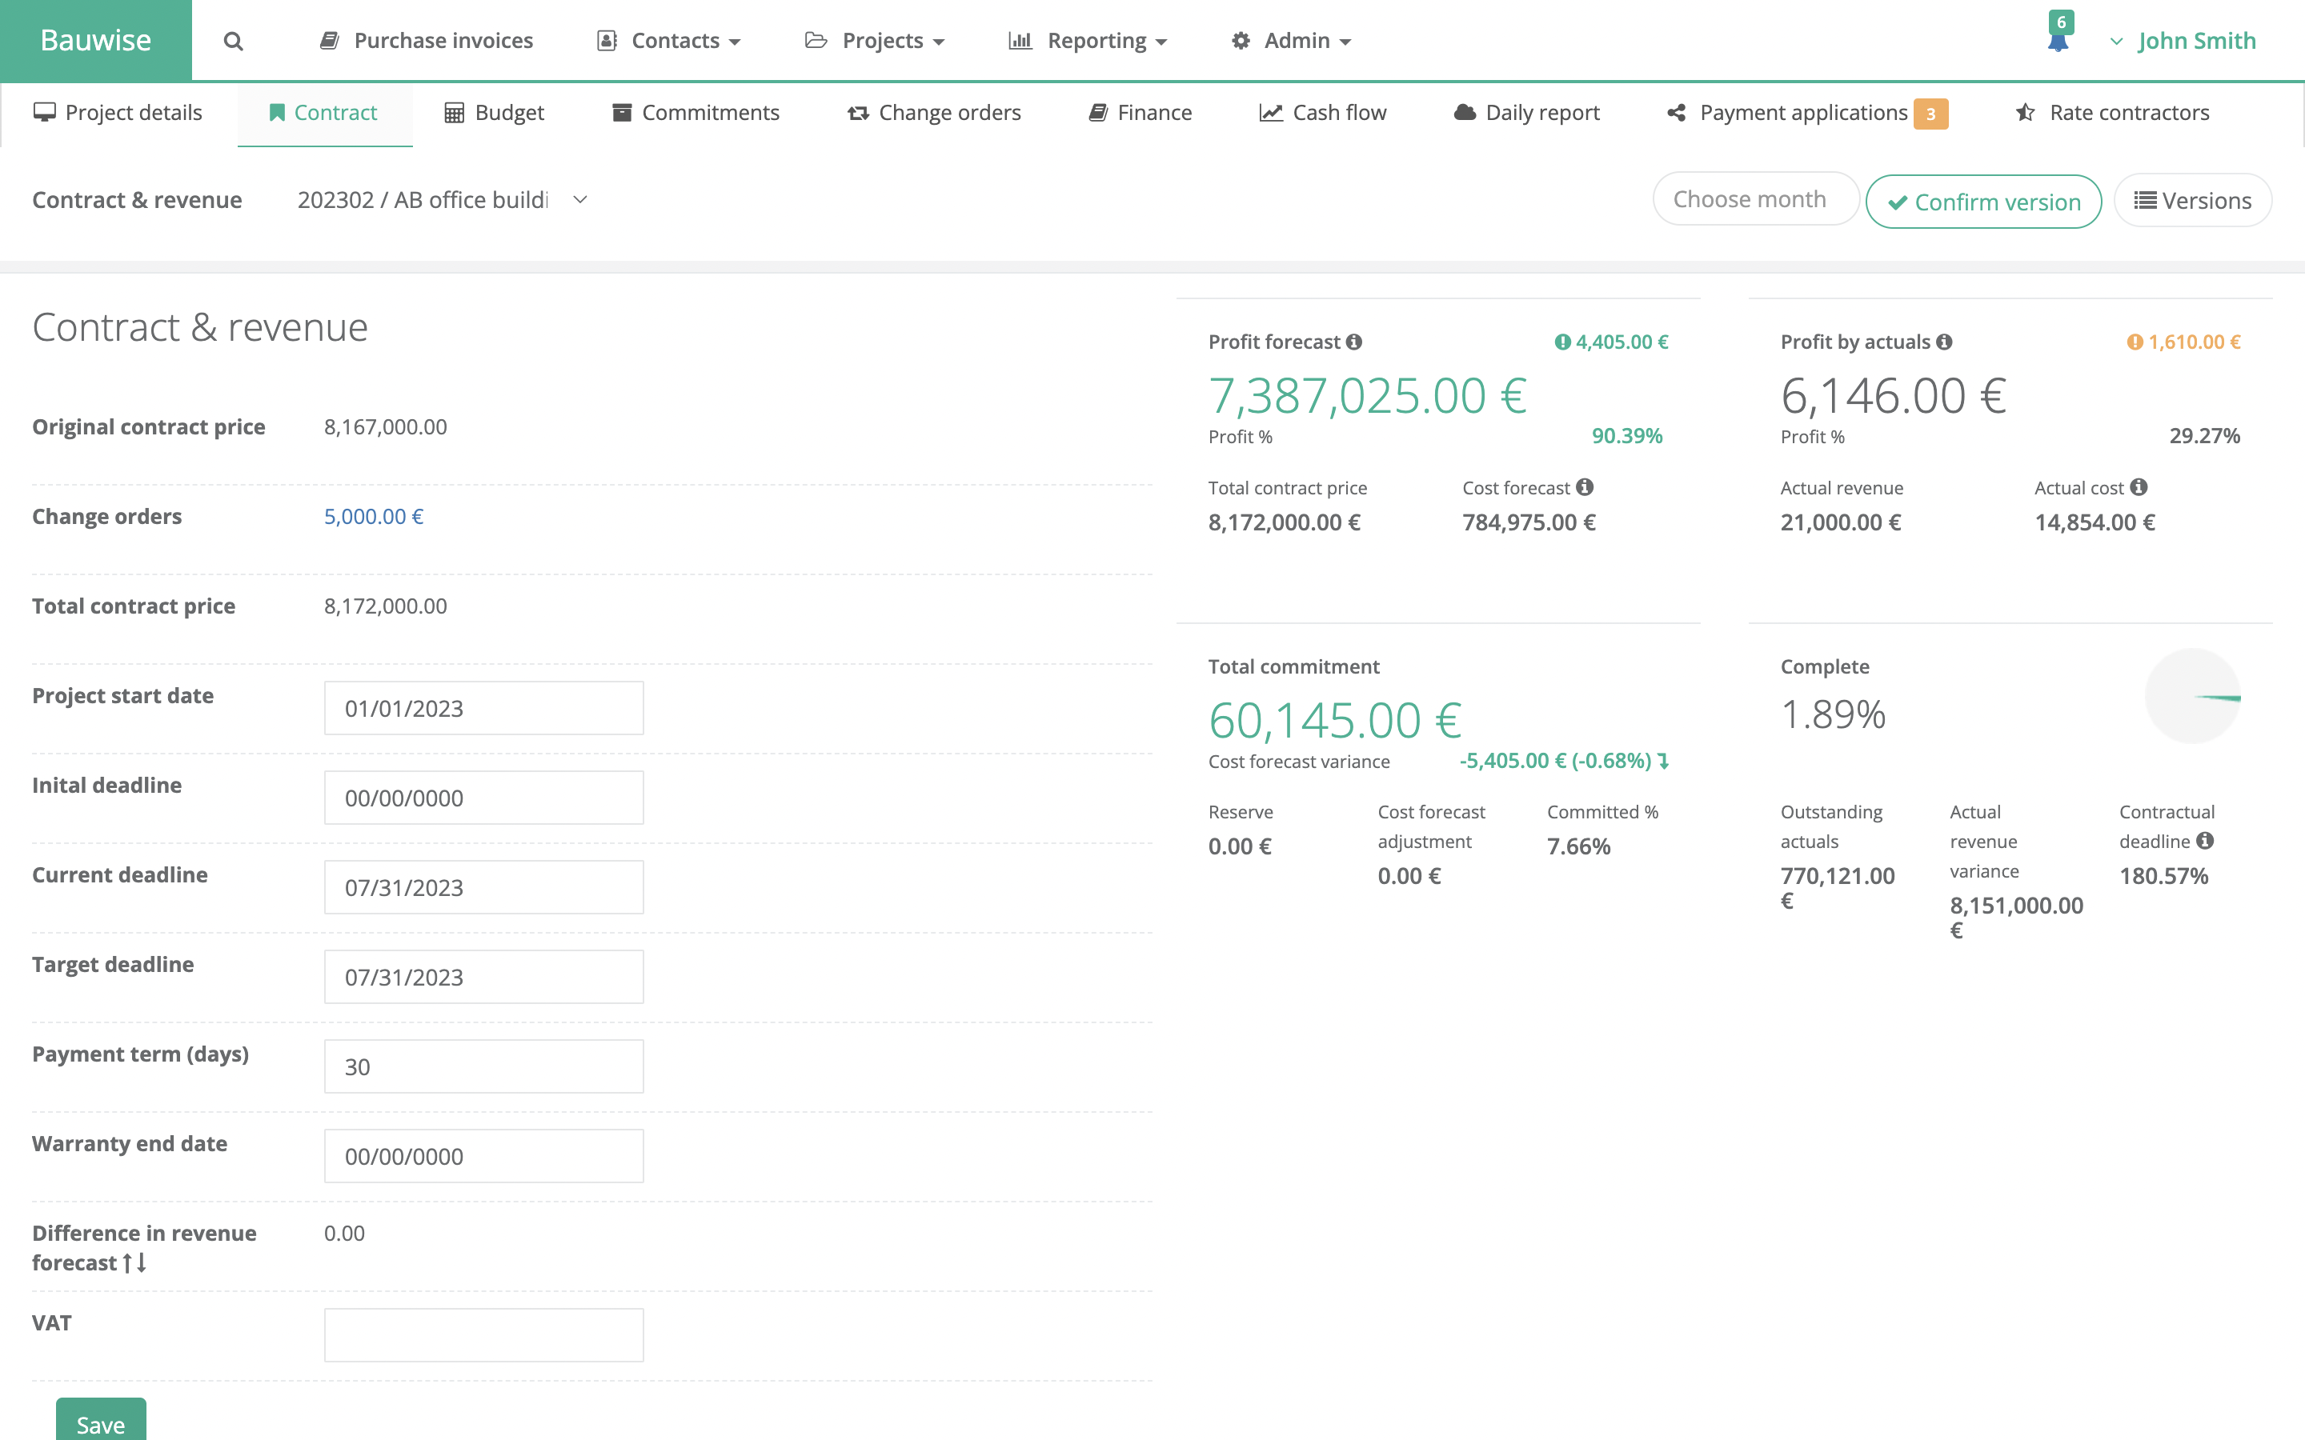Click the Reporting bar chart icon

[1020, 41]
